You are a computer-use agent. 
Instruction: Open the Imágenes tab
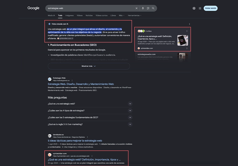tap(70, 16)
